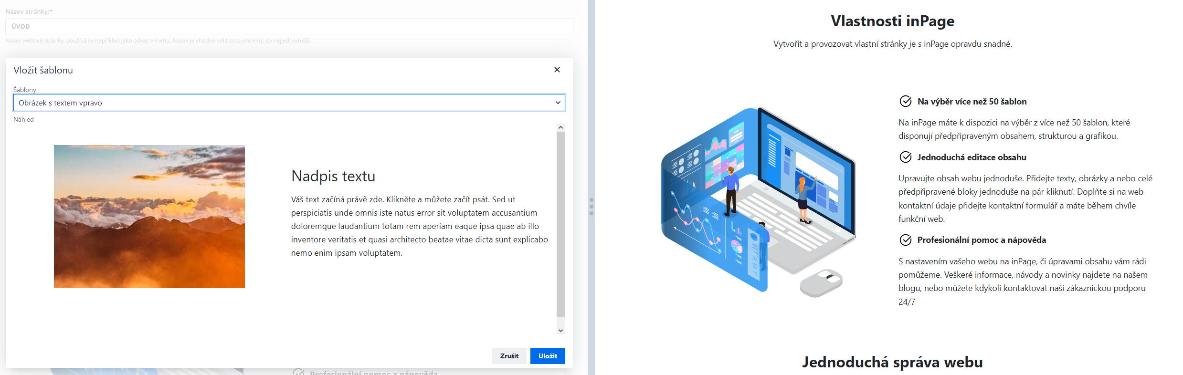Viewport: 1183px width, 375px height.
Task: Click the lorem ipsum paragraph in preview
Action: pos(419,226)
